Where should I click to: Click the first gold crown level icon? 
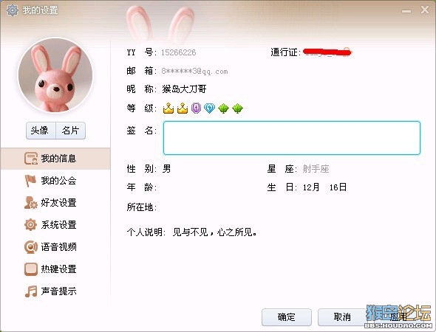[x=168, y=108]
